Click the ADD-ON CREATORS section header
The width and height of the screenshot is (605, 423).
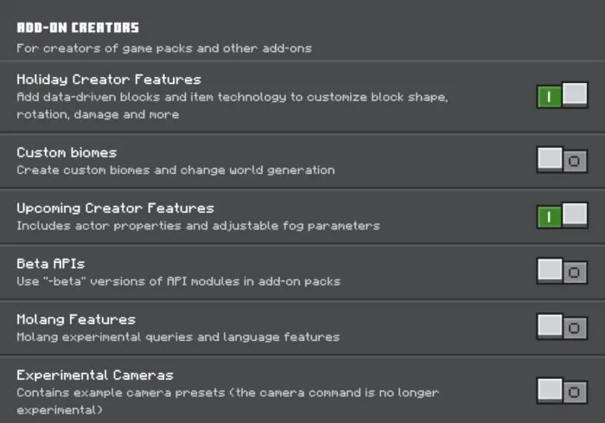click(x=78, y=28)
